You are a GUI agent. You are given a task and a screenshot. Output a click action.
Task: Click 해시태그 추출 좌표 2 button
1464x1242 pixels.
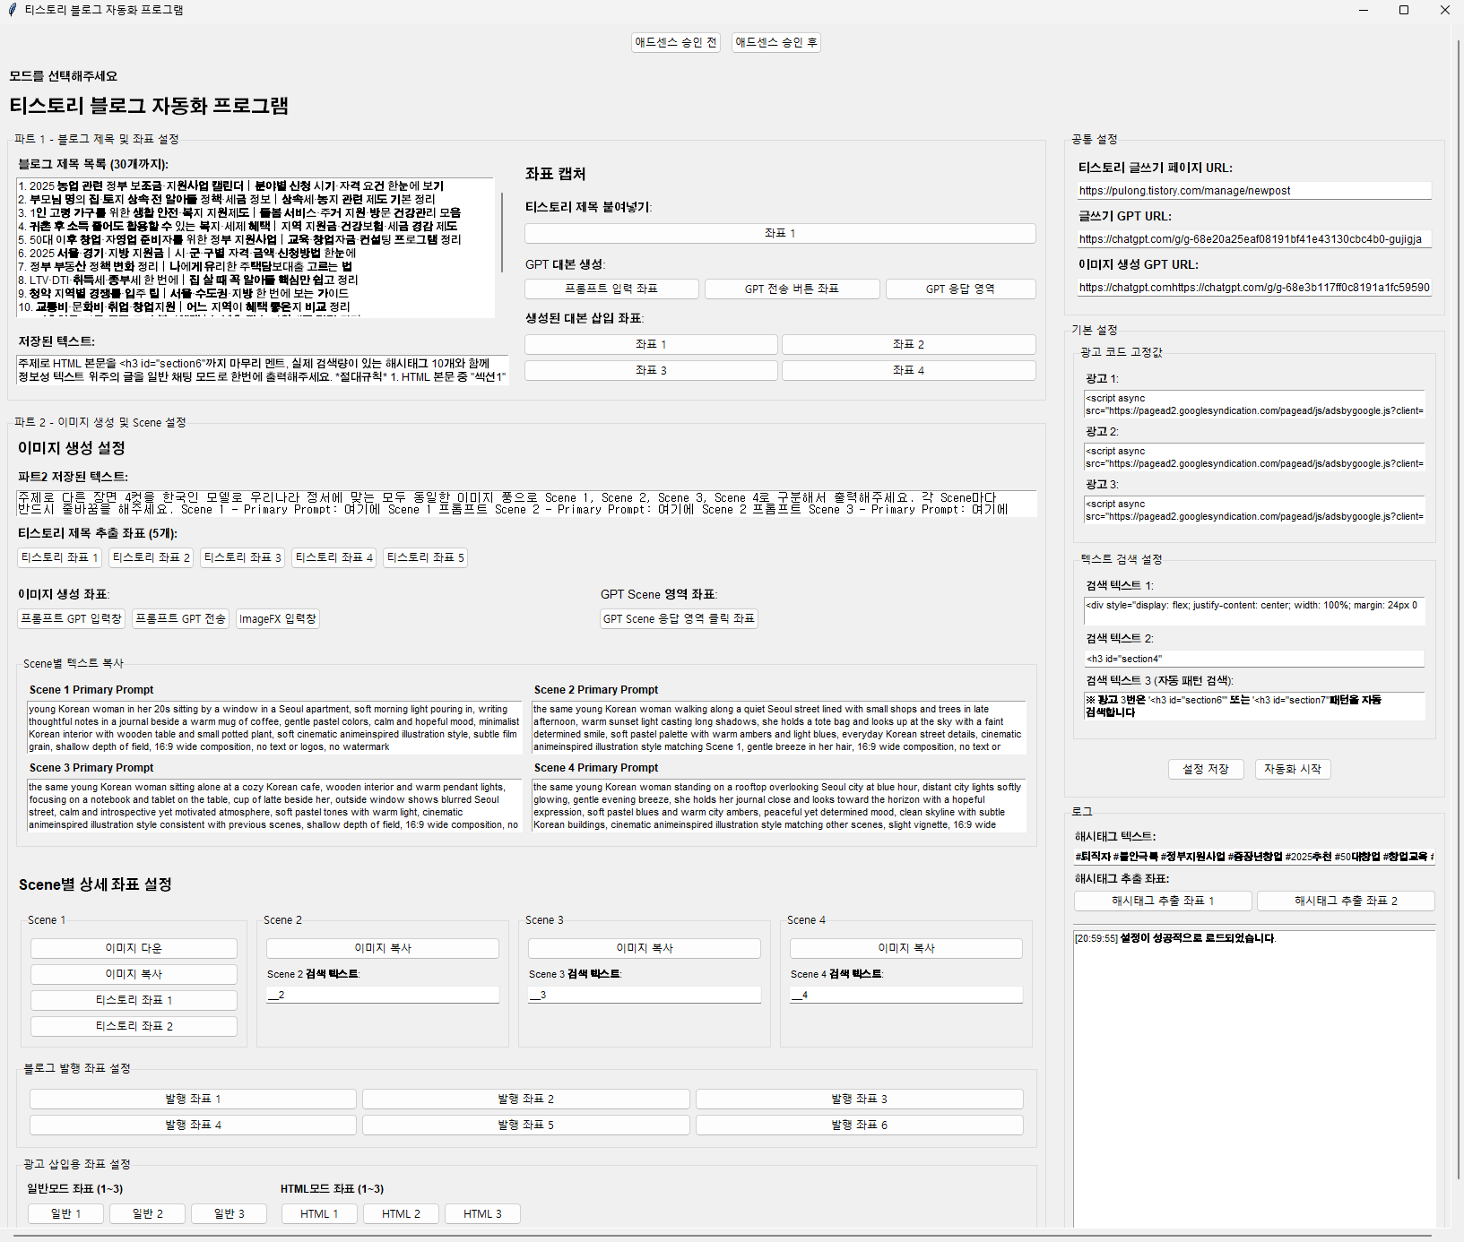[1345, 901]
